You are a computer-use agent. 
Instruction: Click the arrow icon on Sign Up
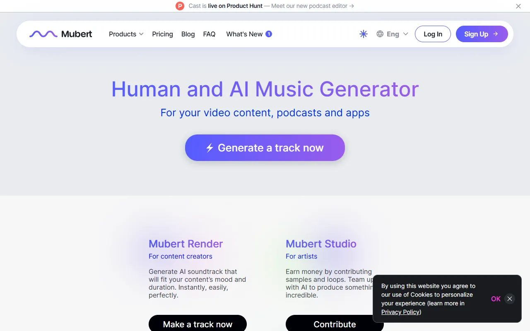coord(496,34)
